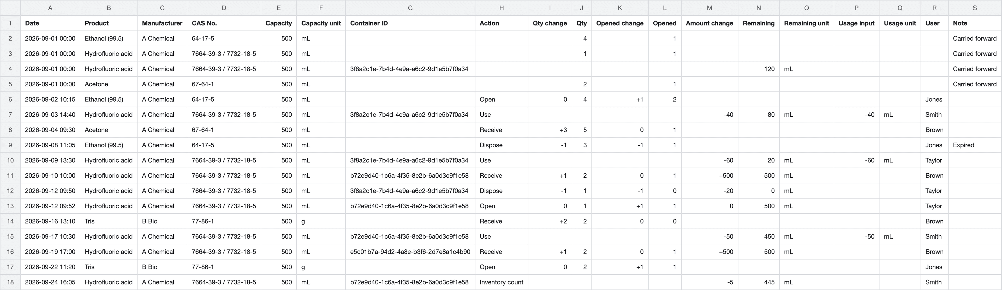Screen dimensions: 1002x290
Task: Select container ID starting with e5c01b7a
Action: (x=410, y=252)
